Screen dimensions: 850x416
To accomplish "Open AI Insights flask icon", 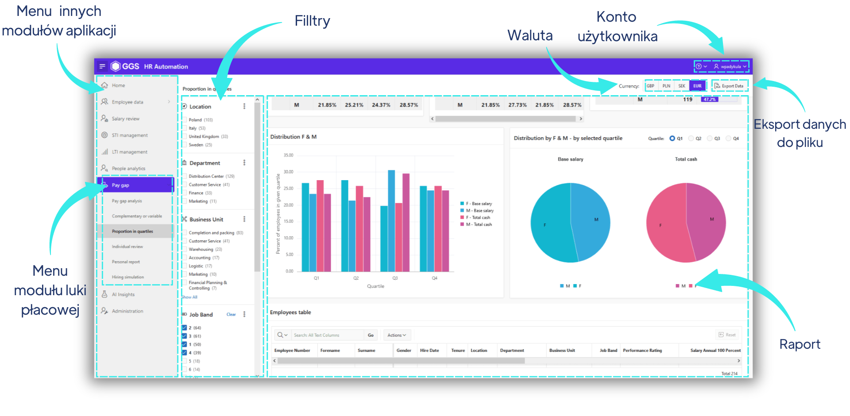I will pyautogui.click(x=104, y=294).
